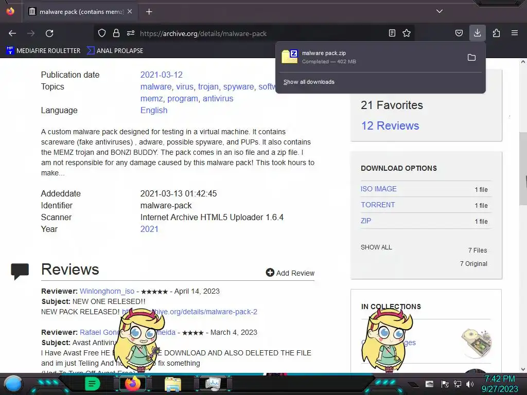The width and height of the screenshot is (527, 395).
Task: Open the green notes app on taskbar
Action: pyautogui.click(x=92, y=384)
